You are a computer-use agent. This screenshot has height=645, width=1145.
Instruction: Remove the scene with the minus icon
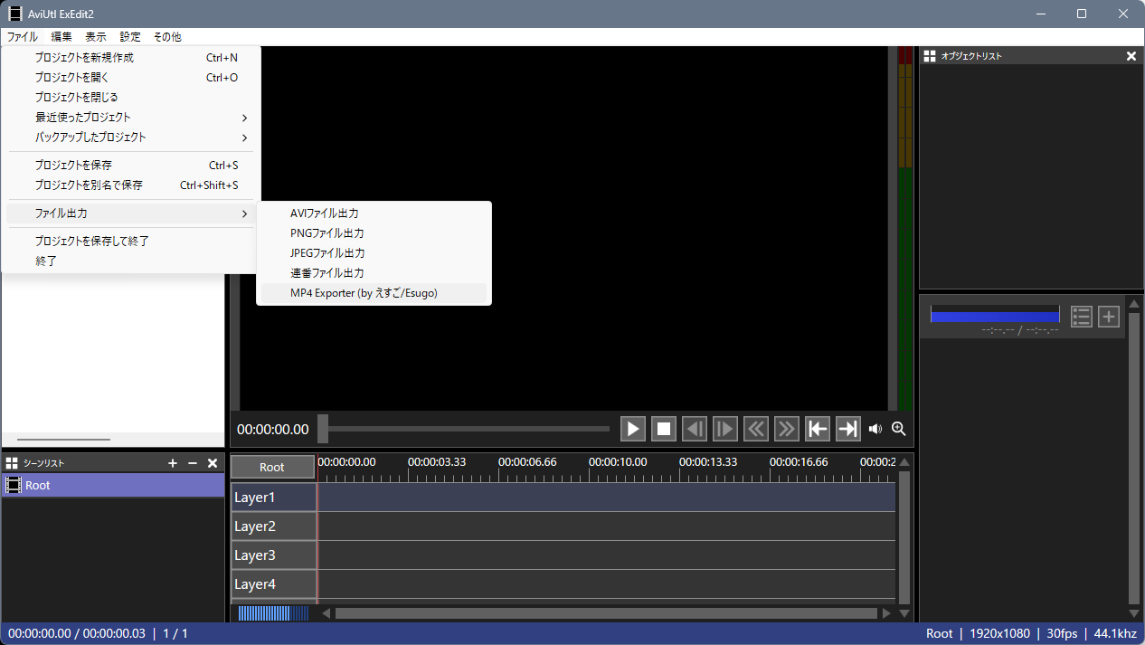[x=193, y=463]
